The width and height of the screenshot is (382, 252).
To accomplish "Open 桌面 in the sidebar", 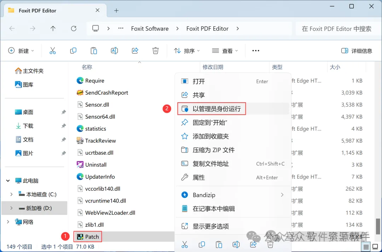I will coord(24,112).
